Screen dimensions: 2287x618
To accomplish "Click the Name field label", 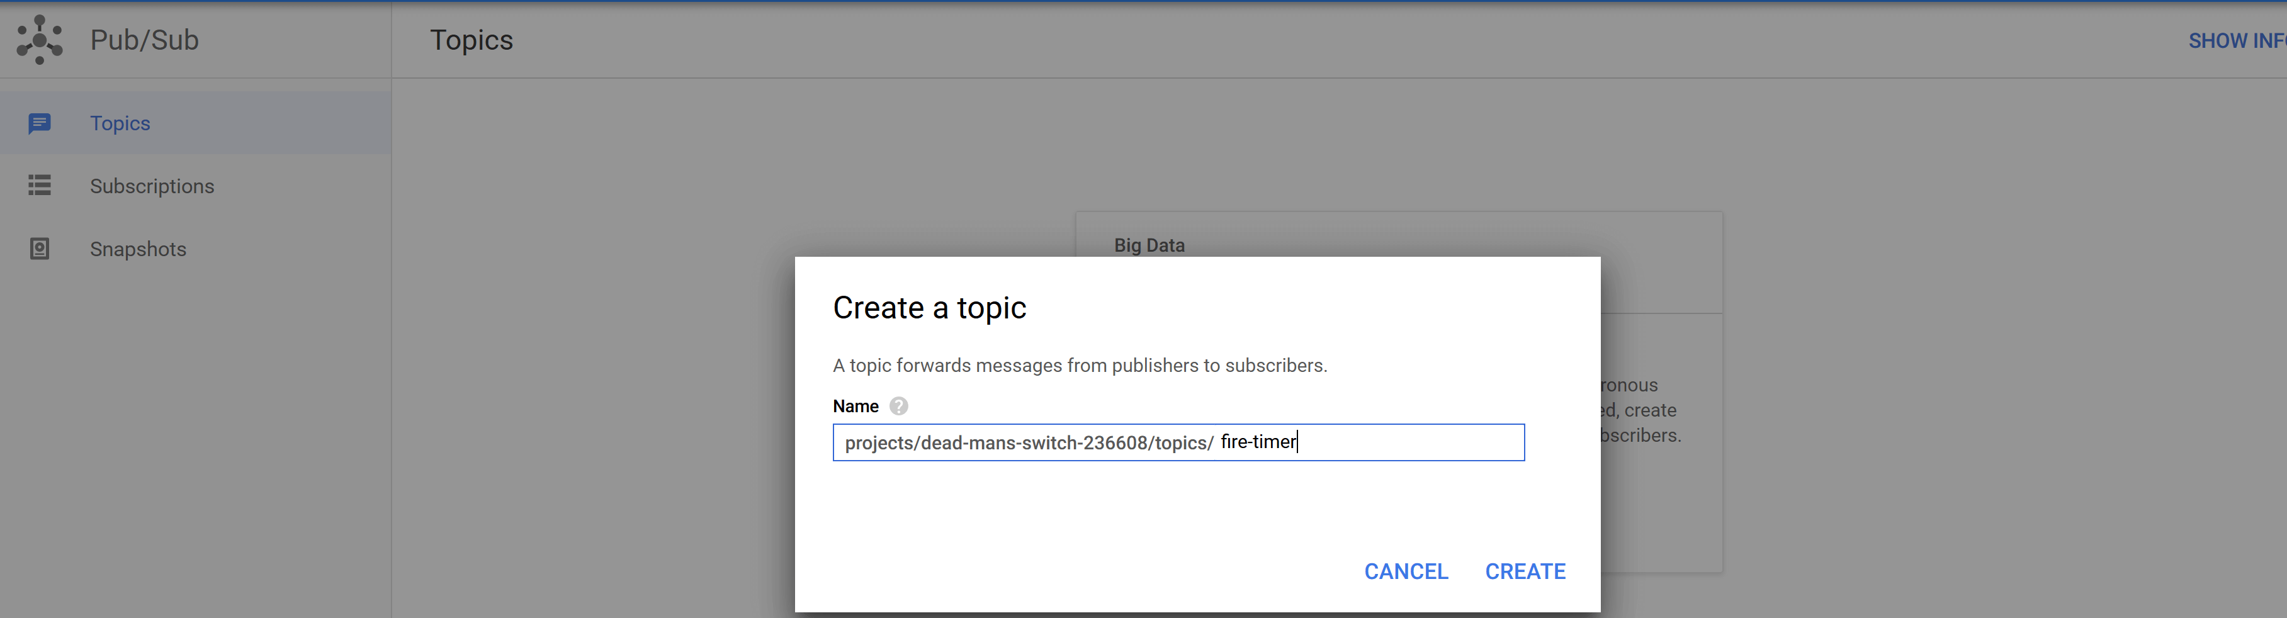I will pyautogui.click(x=855, y=406).
